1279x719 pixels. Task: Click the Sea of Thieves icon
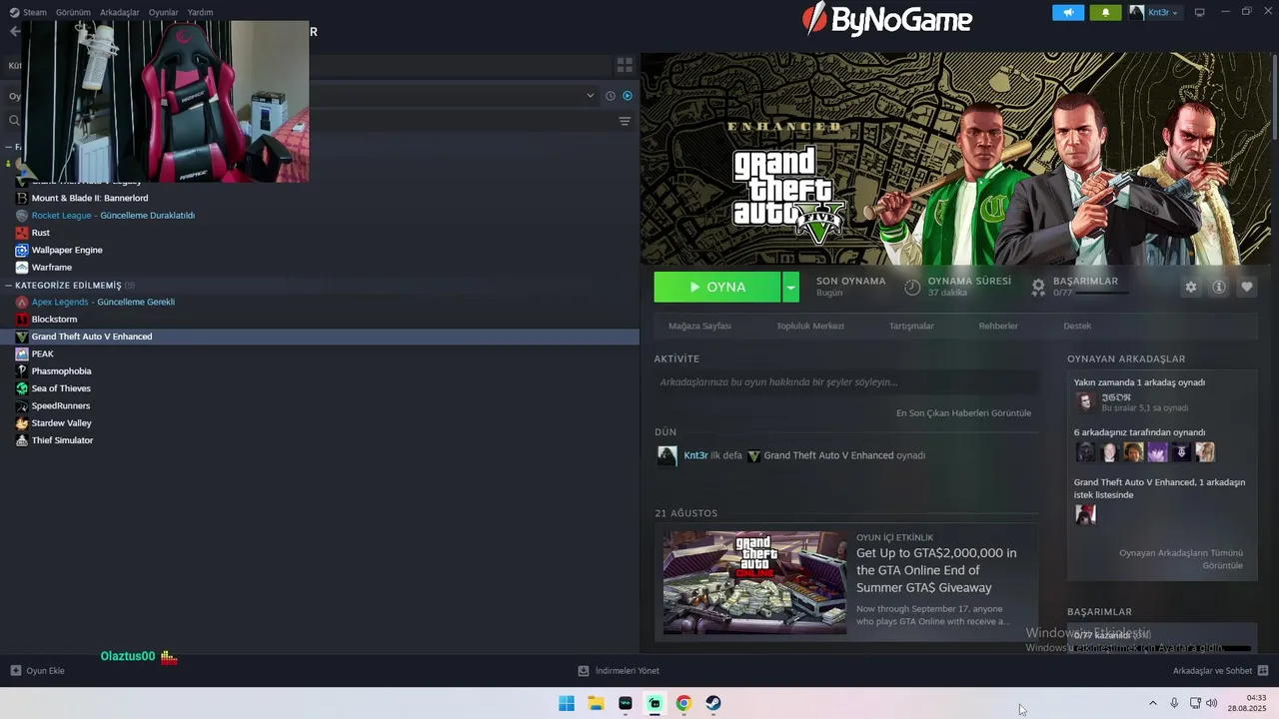pyautogui.click(x=22, y=388)
